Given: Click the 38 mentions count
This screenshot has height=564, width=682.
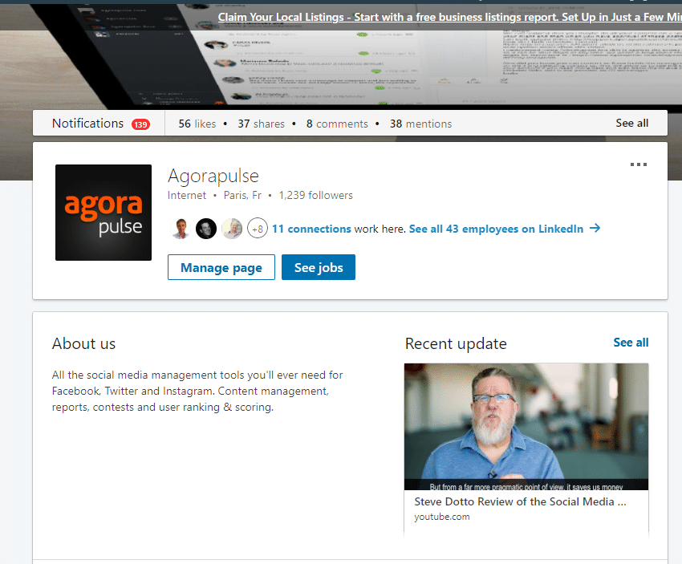Looking at the screenshot, I should [420, 124].
